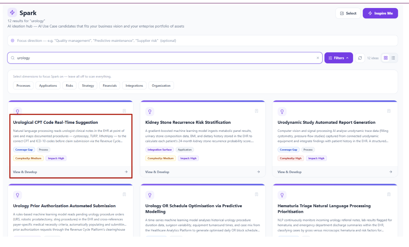Open View & Develop for Kidney Stone Recurrence
The height and width of the screenshot is (247, 409).
click(x=157, y=172)
